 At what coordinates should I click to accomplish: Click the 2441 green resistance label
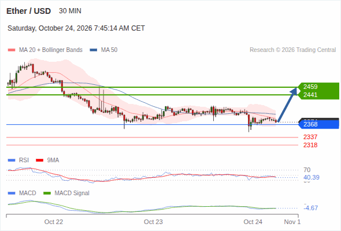click(310, 95)
